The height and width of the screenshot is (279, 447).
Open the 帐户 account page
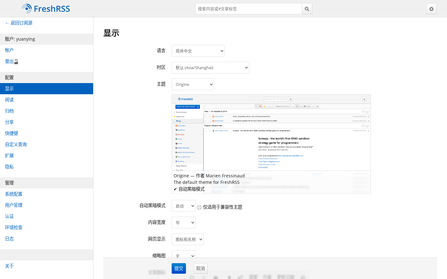coord(47,50)
